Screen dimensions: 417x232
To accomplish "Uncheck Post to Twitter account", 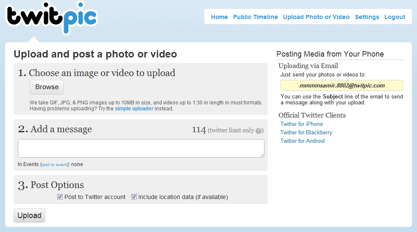I will [60, 197].
